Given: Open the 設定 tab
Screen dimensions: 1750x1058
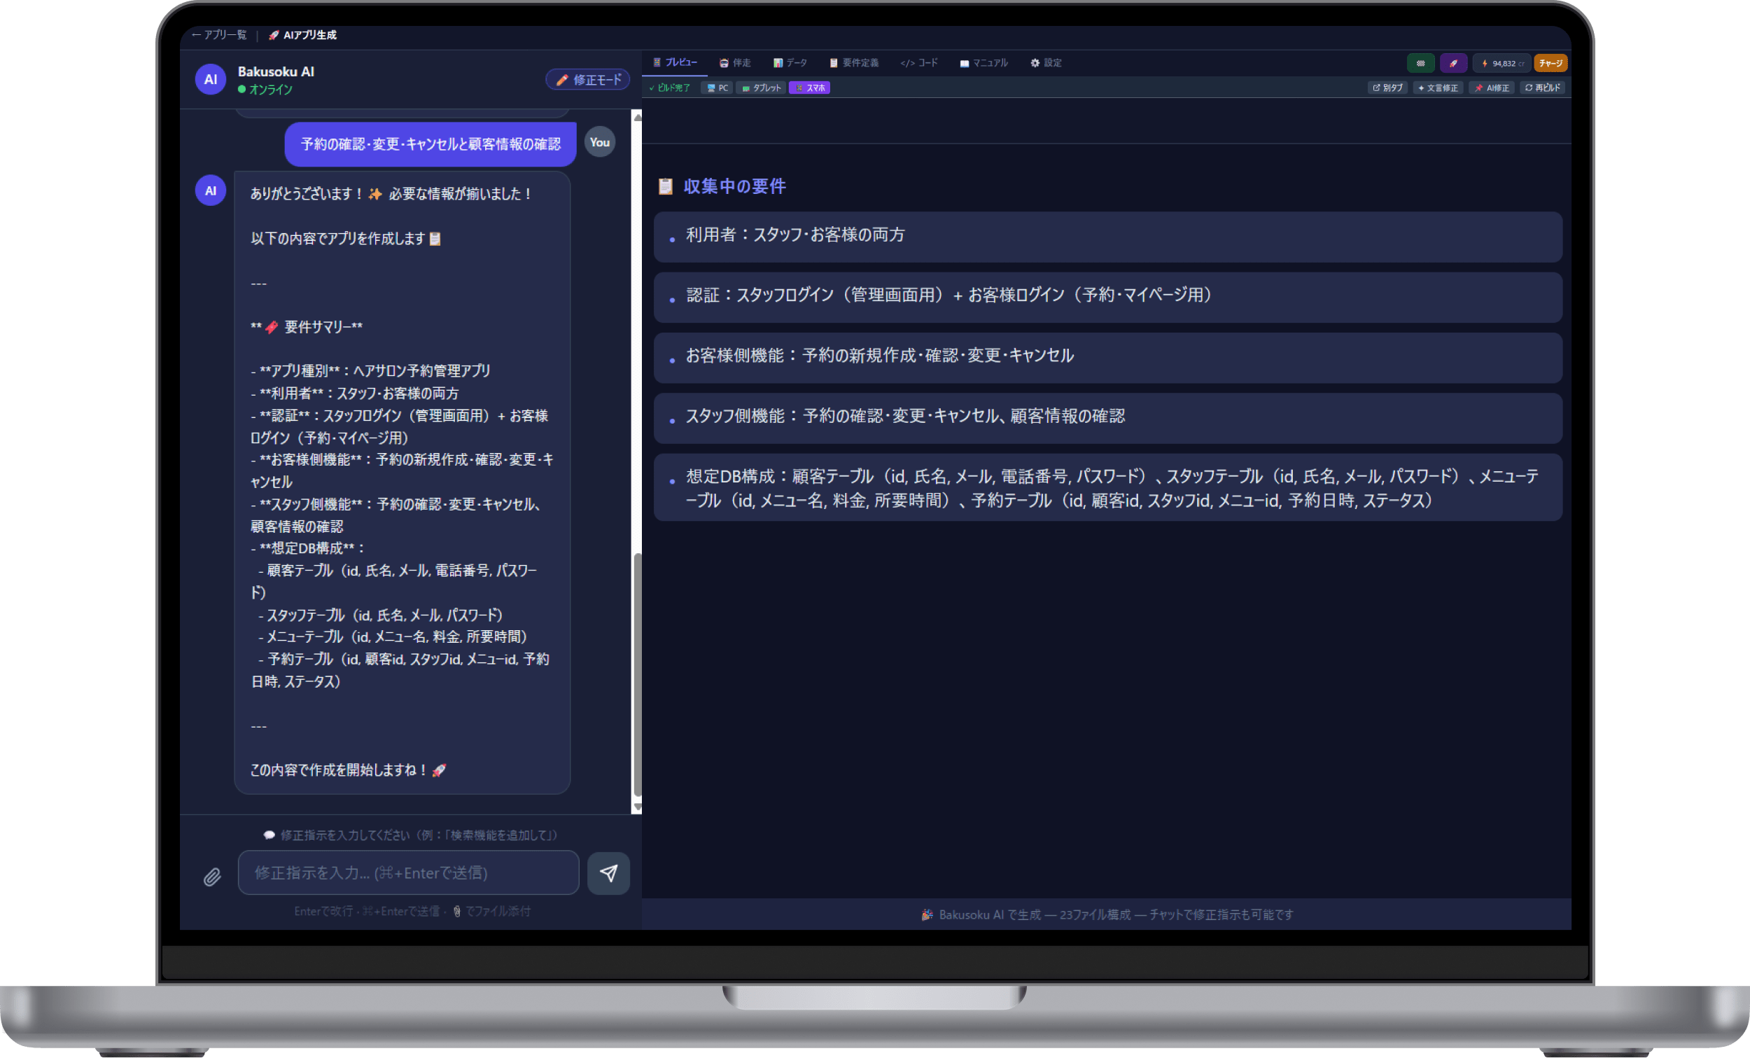Looking at the screenshot, I should [x=1046, y=62].
